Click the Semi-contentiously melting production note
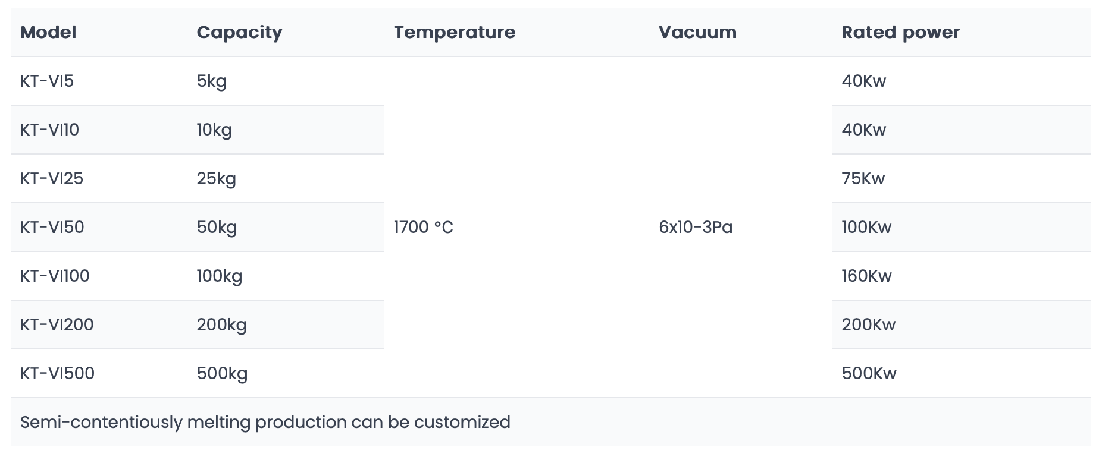 click(x=265, y=422)
